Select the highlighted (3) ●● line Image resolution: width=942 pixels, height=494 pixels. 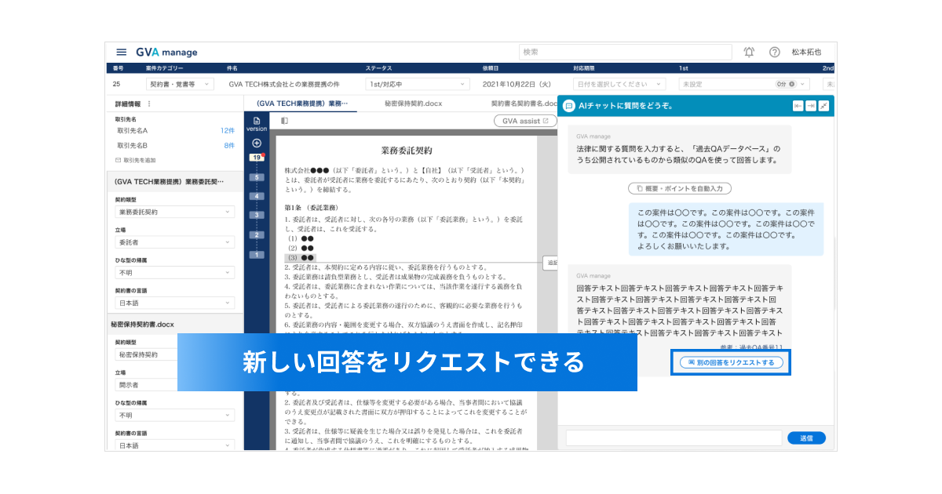(x=300, y=256)
